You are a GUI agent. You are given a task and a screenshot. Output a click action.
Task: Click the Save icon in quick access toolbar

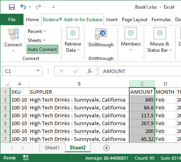[12, 7]
